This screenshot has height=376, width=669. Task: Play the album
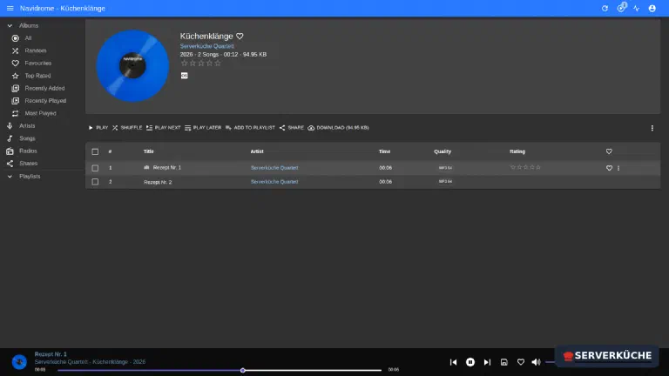[98, 127]
